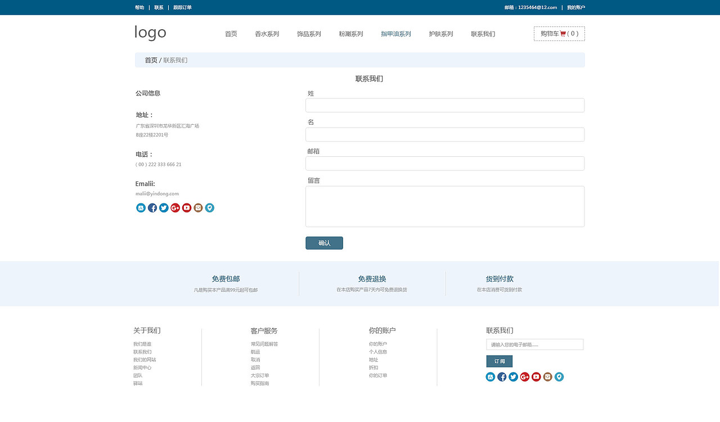The height and width of the screenshot is (422, 720).
Task: Open the 常见问题解答 footer link
Action: tap(264, 344)
